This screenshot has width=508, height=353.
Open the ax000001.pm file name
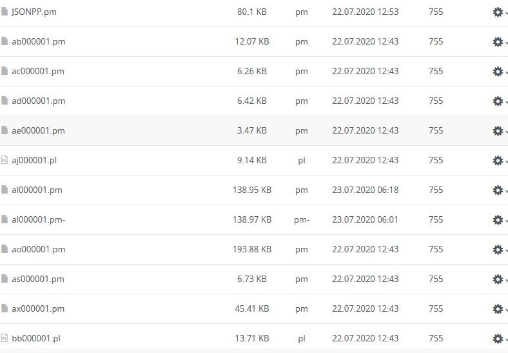coord(38,308)
